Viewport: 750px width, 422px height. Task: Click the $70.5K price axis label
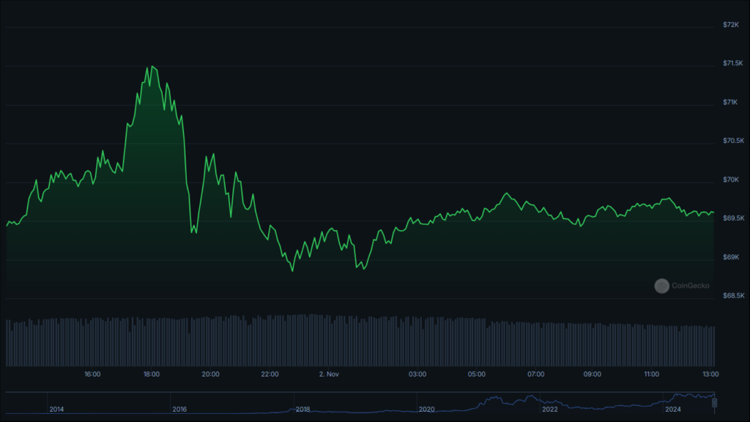click(733, 141)
